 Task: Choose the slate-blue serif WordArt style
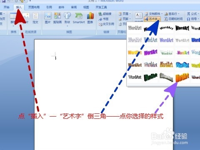pyautogui.click(x=150, y=40)
